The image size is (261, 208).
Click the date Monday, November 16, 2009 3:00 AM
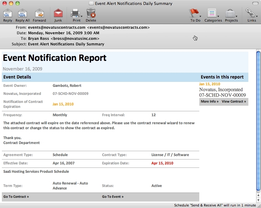[64, 33]
